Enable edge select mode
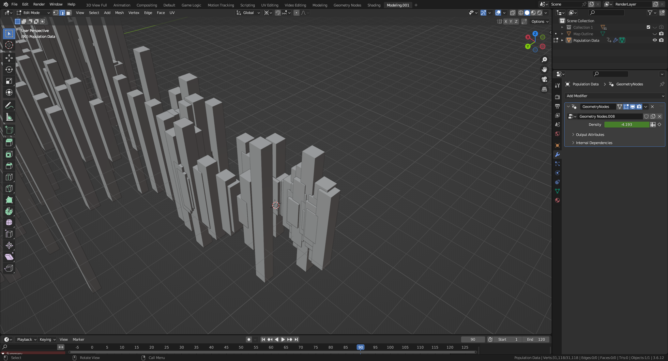The width and height of the screenshot is (668, 361). tap(62, 13)
